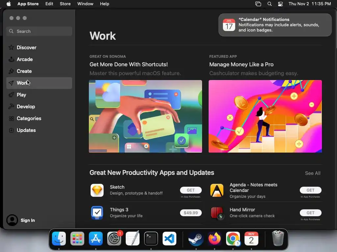The width and height of the screenshot is (337, 252).
Task: Select the Work sidebar item
Action: (39, 83)
